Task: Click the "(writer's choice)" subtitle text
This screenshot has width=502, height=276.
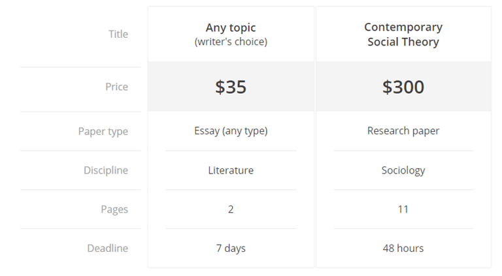Action: (x=231, y=42)
